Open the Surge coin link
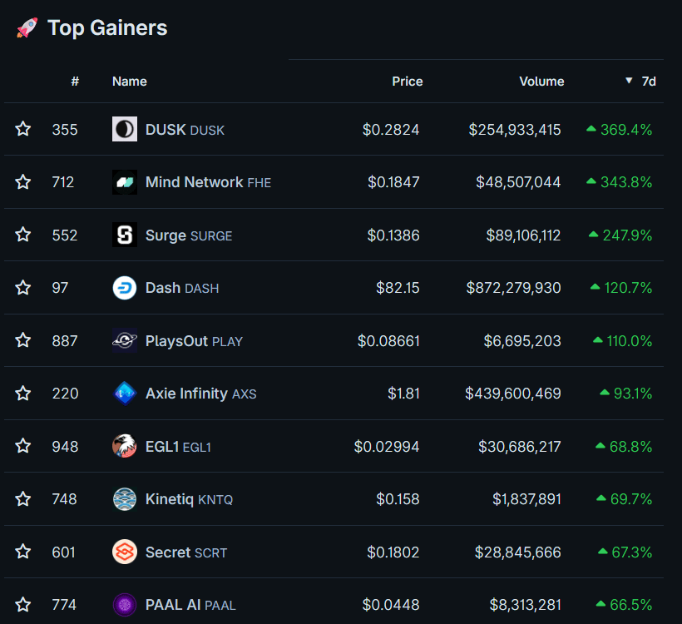Viewport: 682px width, 624px height. (x=189, y=235)
